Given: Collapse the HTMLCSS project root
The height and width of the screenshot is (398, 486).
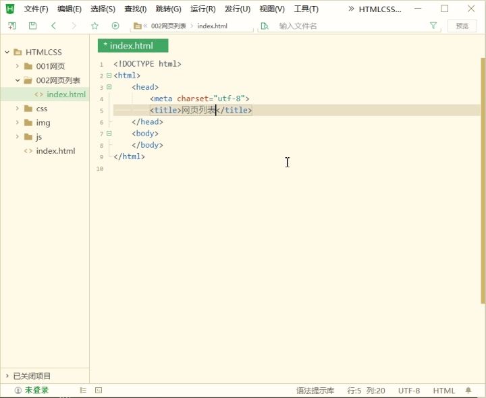Looking at the screenshot, I should 7,52.
